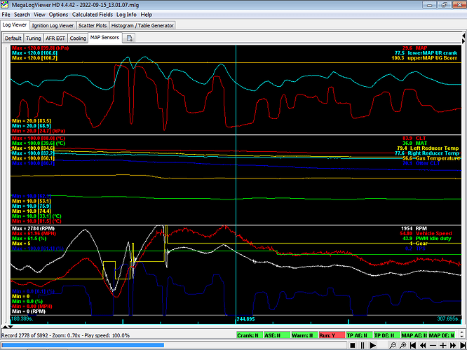The height and width of the screenshot is (350, 467).
Task: Click the TPS field label
Action: (421, 248)
